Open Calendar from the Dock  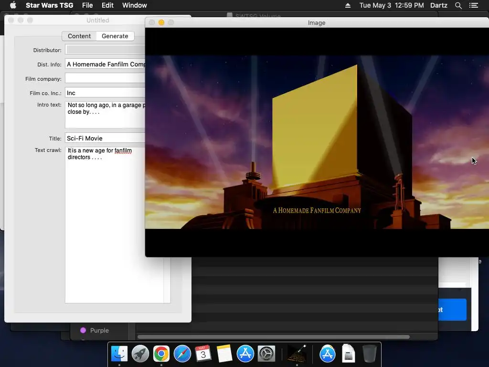pos(203,354)
